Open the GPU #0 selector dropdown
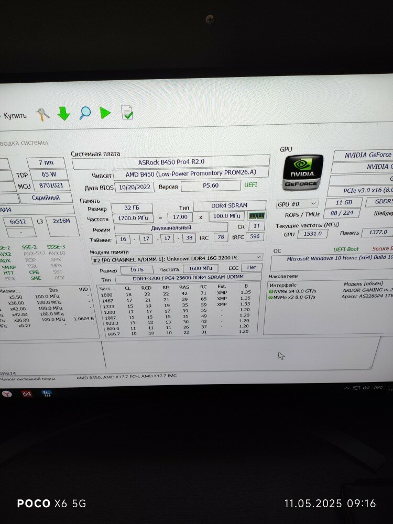 297,203
